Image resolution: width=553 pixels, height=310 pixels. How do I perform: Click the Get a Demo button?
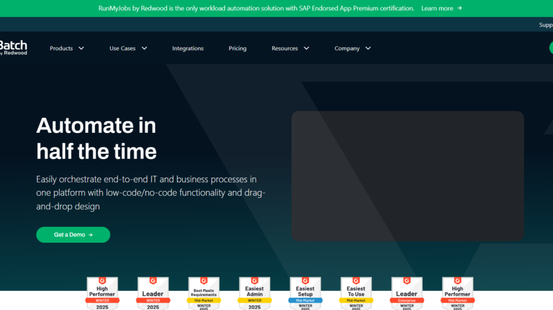(x=73, y=235)
